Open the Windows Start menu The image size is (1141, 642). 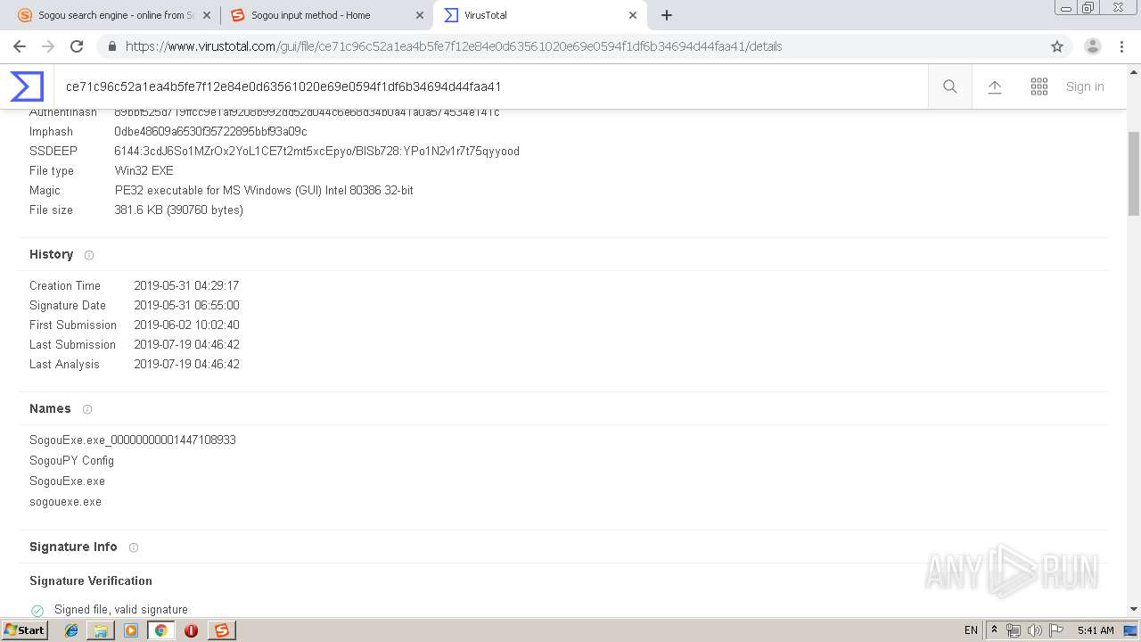tap(24, 630)
